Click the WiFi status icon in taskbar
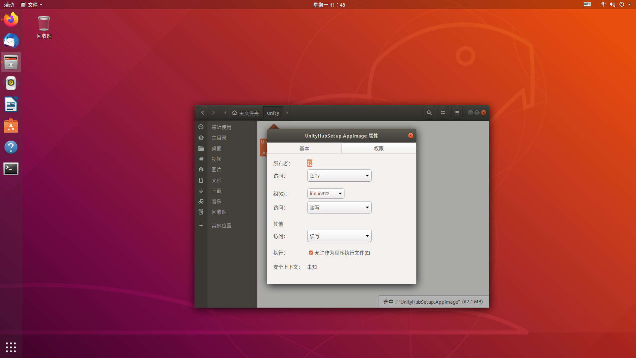Viewport: 636px width, 358px height. pyautogui.click(x=603, y=4)
